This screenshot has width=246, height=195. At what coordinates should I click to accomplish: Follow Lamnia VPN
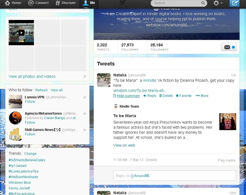click(x=30, y=102)
